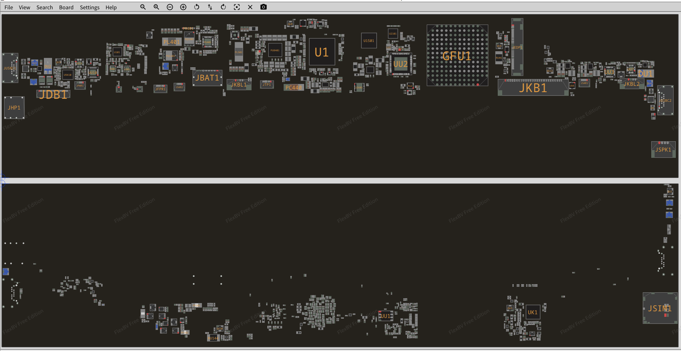Zoom out using the circled minus icon

[x=170, y=7]
